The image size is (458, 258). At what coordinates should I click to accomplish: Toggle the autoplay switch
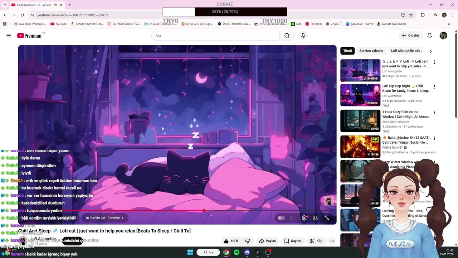(x=281, y=218)
